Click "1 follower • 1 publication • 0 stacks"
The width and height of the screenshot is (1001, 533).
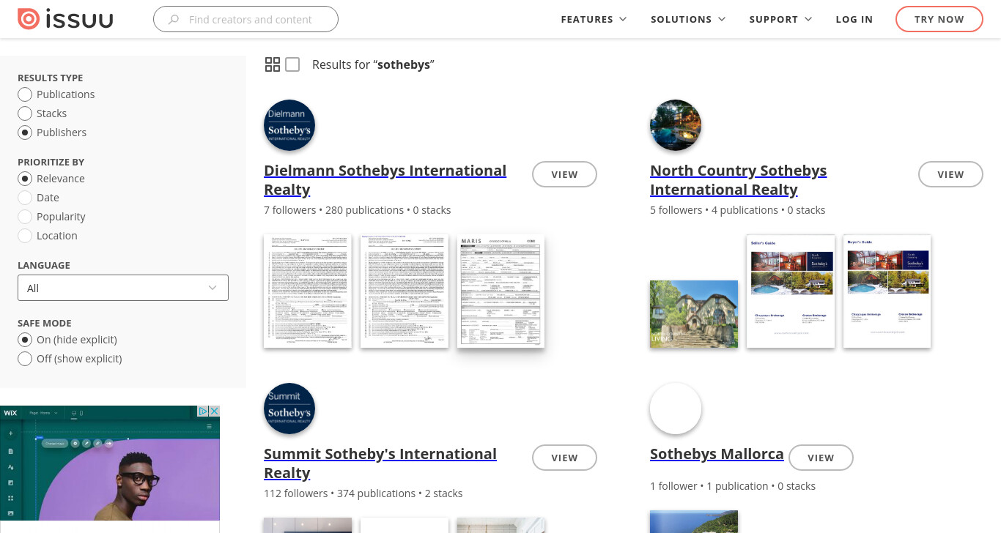point(733,486)
